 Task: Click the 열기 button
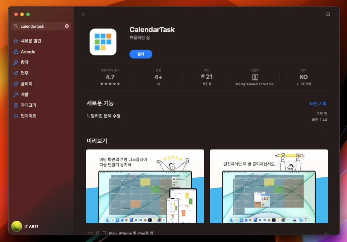(x=141, y=54)
